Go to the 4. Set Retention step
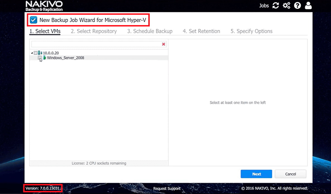Image resolution: width=331 pixels, height=194 pixels. pos(201,31)
